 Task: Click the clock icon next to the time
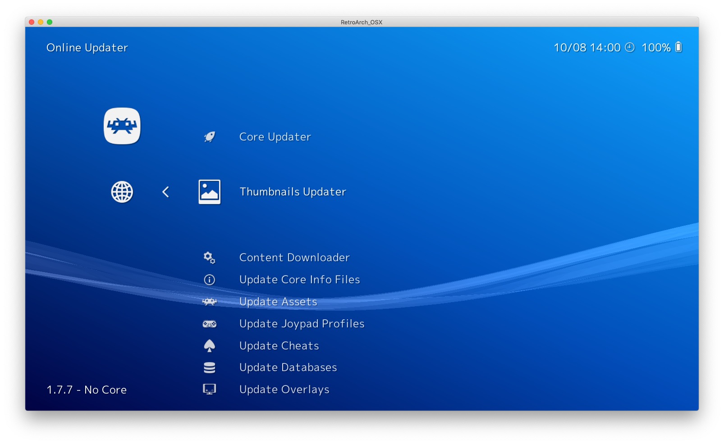click(x=630, y=47)
